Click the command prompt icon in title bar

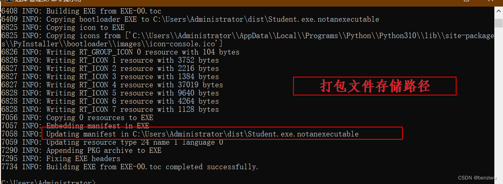(x=7, y=1)
